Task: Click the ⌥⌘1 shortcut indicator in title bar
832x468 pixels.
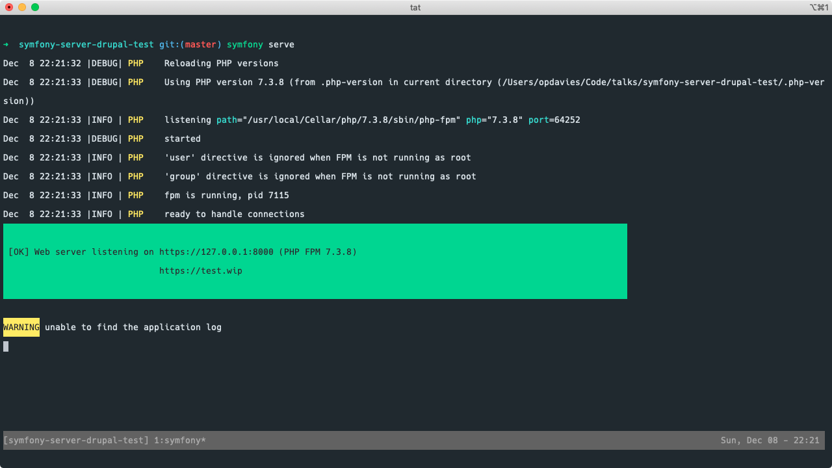Action: (x=818, y=7)
